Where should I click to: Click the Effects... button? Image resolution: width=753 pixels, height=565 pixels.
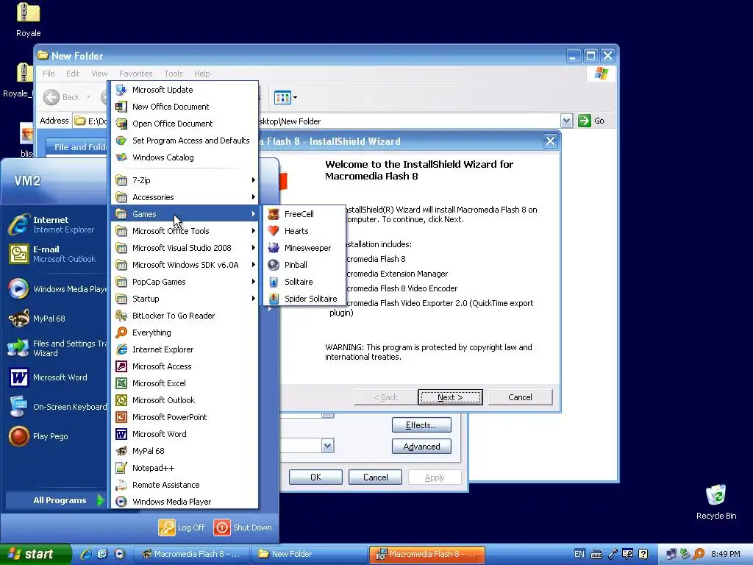pyautogui.click(x=421, y=425)
